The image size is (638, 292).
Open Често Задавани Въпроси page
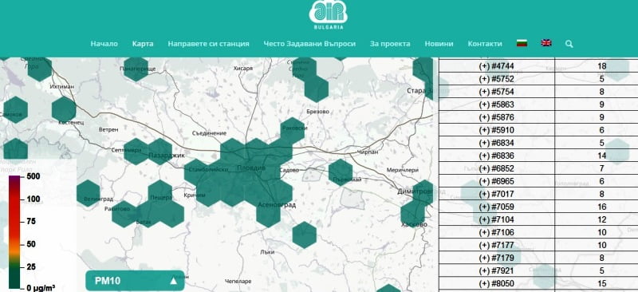click(309, 44)
